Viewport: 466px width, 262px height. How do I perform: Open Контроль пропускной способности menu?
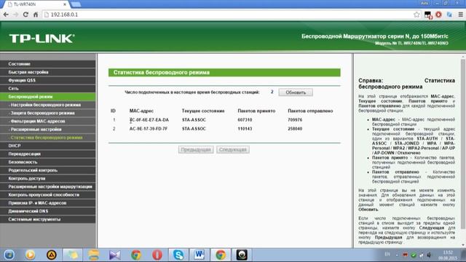point(48,195)
